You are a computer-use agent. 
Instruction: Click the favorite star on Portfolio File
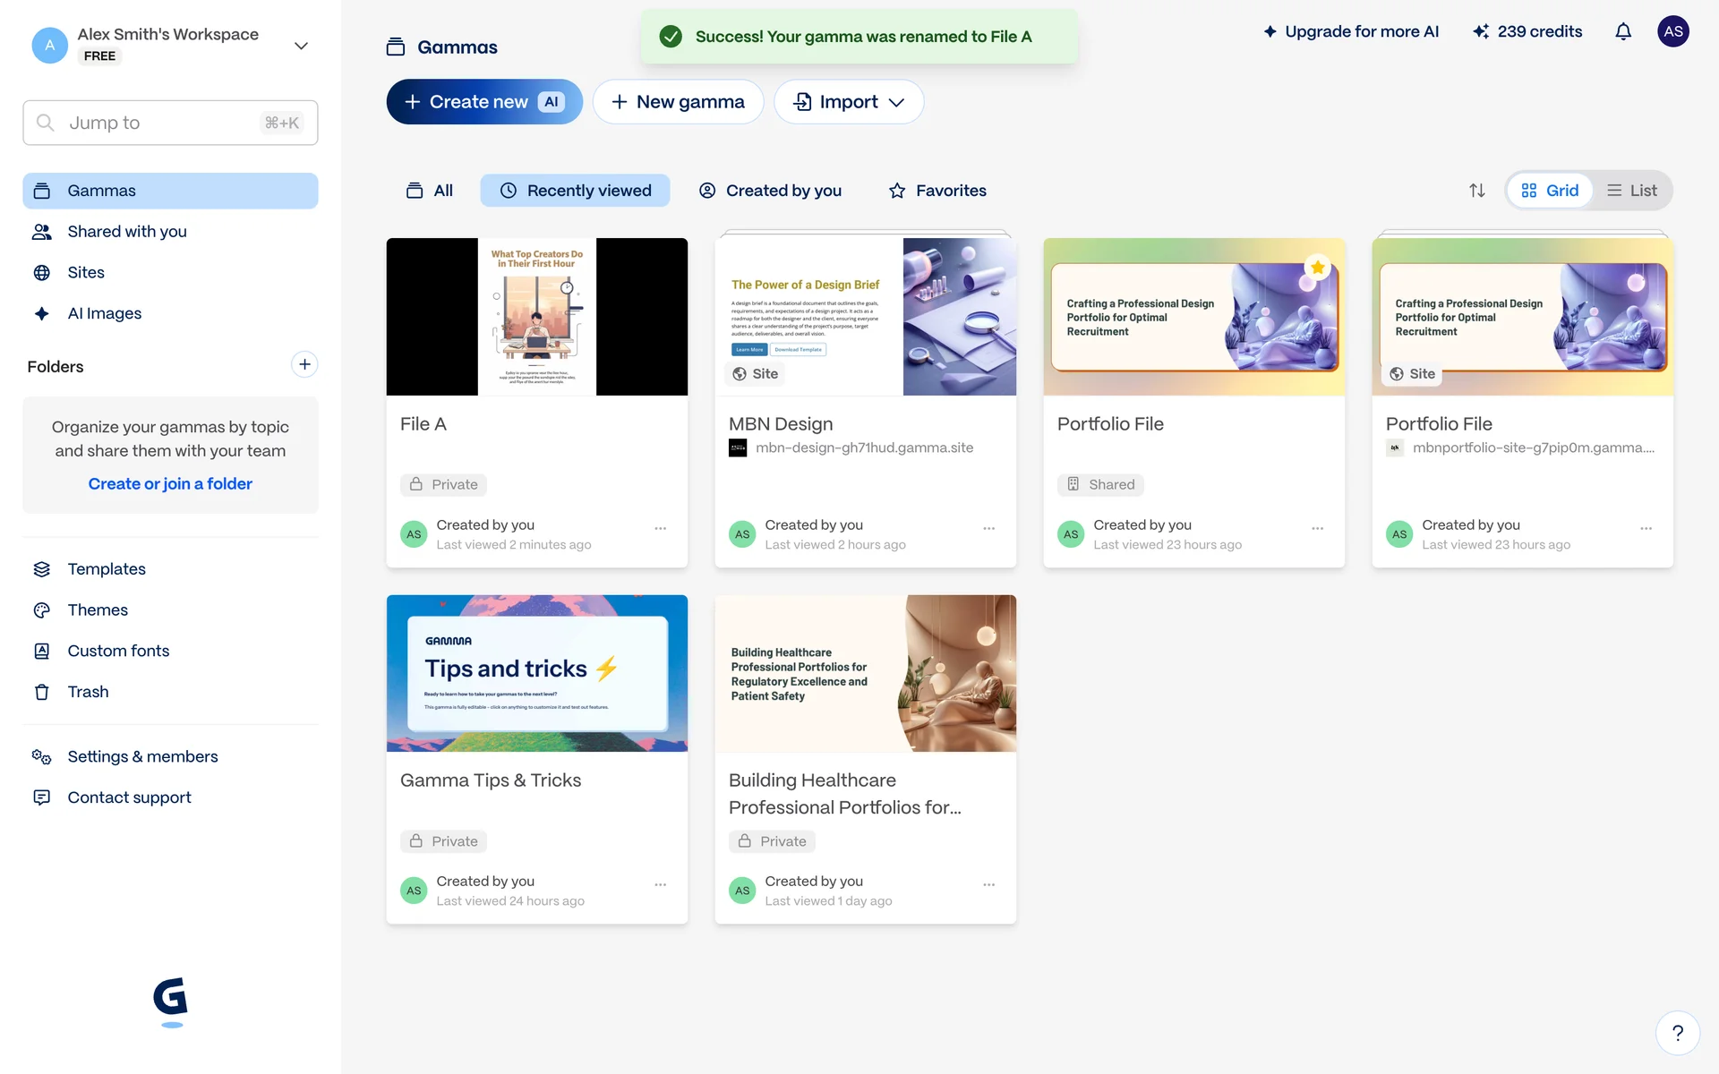pyautogui.click(x=1317, y=268)
